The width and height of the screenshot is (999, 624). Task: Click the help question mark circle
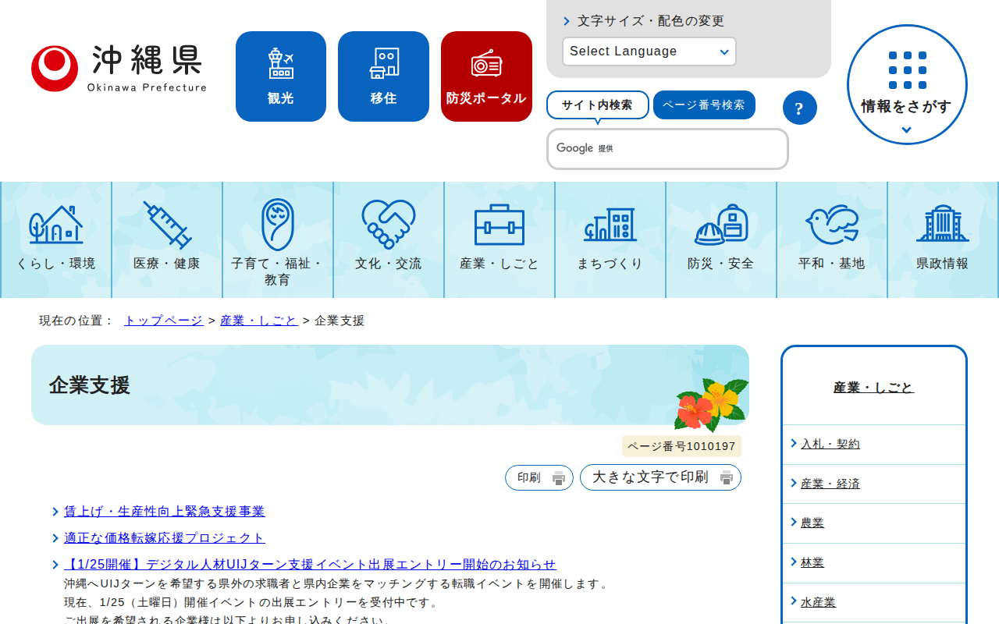(800, 108)
